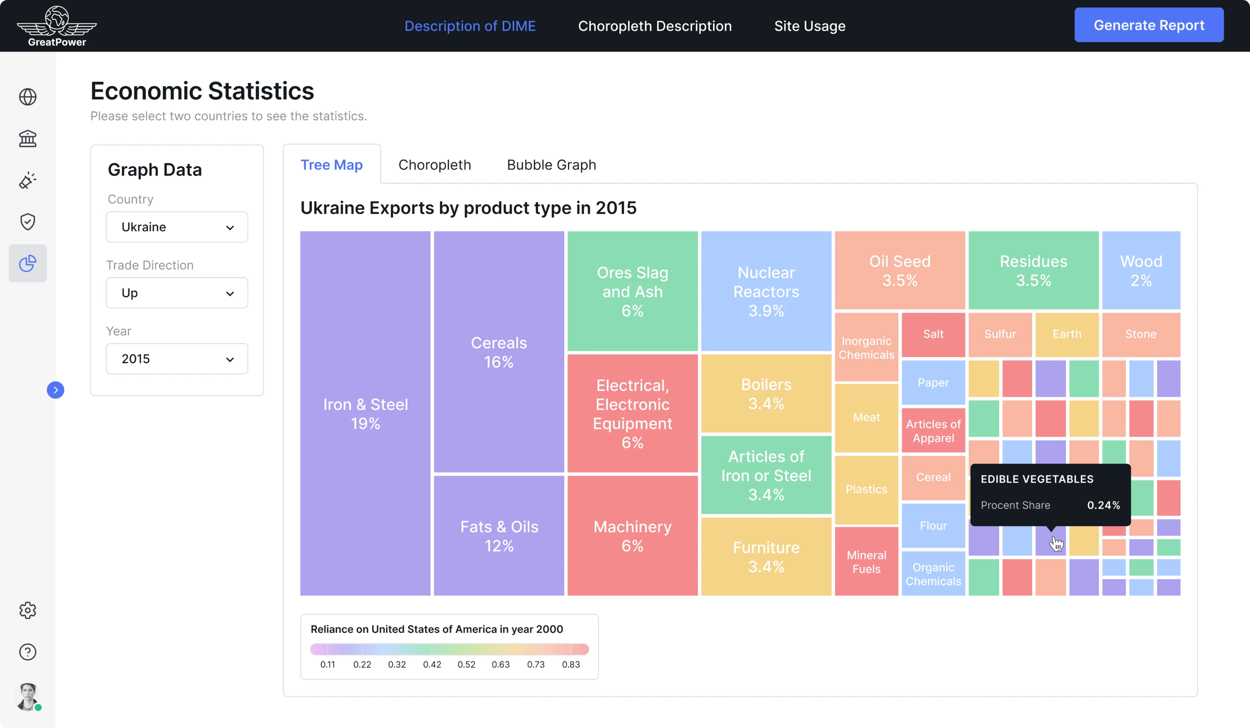Navigate to Site Usage

810,25
